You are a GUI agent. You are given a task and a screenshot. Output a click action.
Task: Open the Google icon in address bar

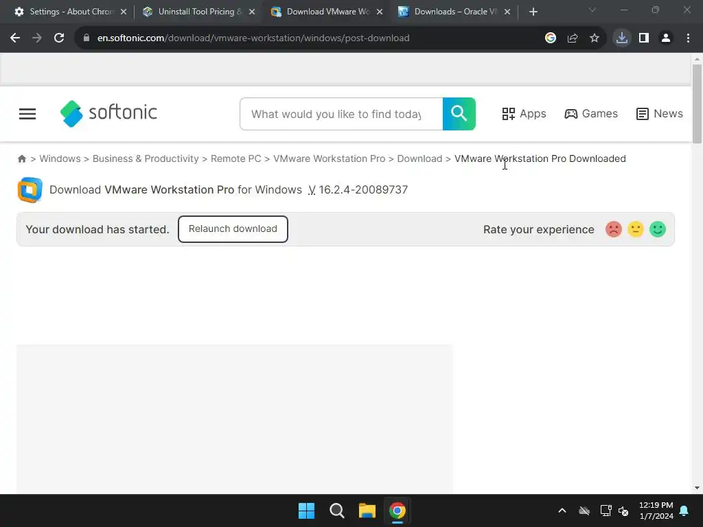coord(551,38)
